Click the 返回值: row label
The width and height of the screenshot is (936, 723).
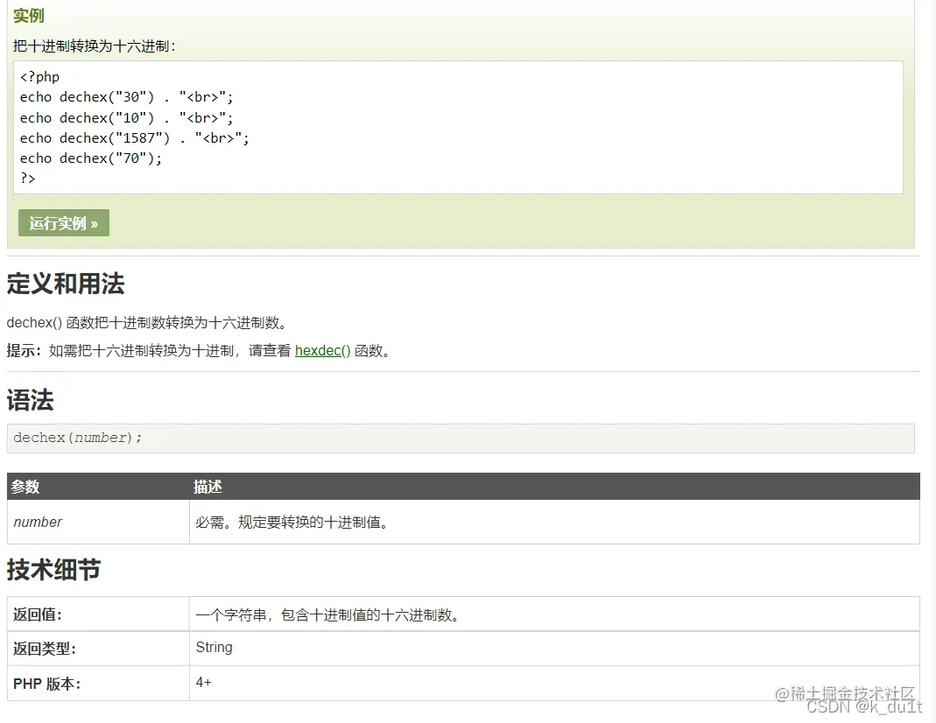click(38, 614)
